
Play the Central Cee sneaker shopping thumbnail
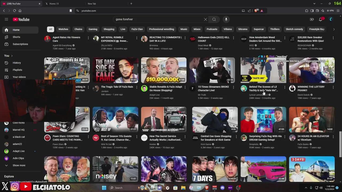click(215, 119)
